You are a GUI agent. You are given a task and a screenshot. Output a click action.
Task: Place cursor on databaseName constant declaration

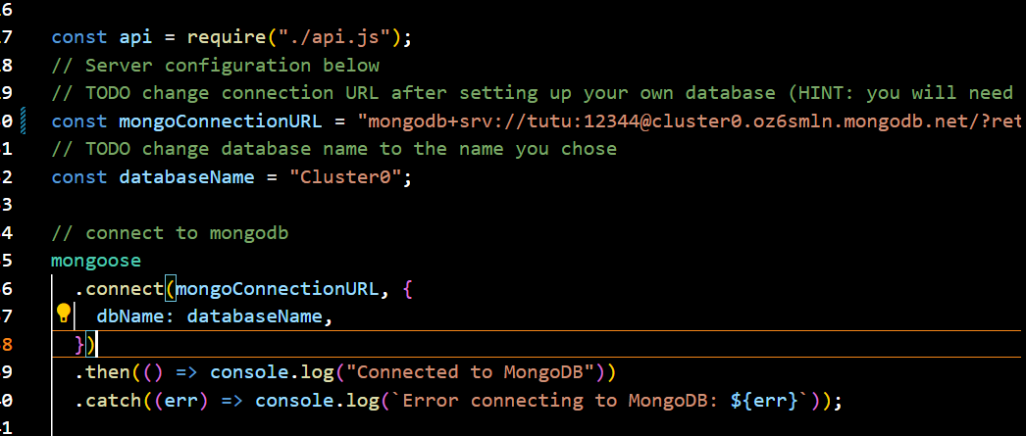click(x=186, y=177)
